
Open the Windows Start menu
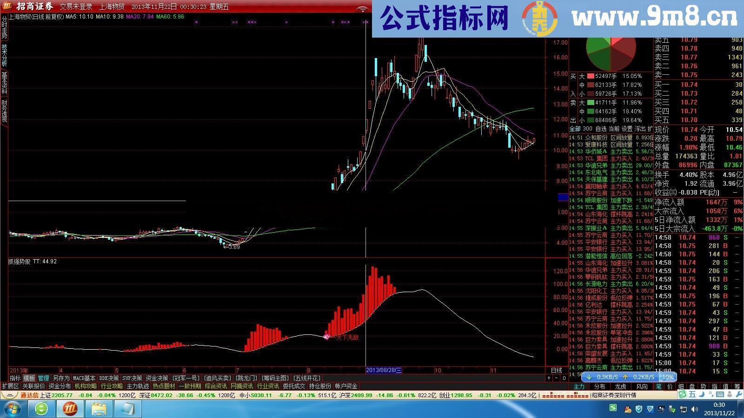coord(13,409)
